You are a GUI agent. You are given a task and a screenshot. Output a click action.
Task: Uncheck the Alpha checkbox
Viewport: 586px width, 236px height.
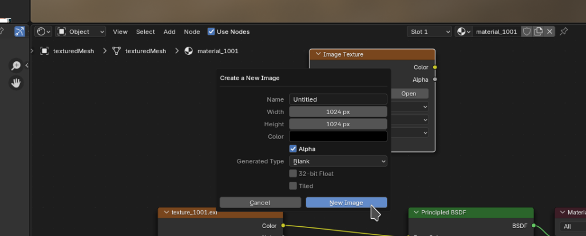[x=293, y=149]
